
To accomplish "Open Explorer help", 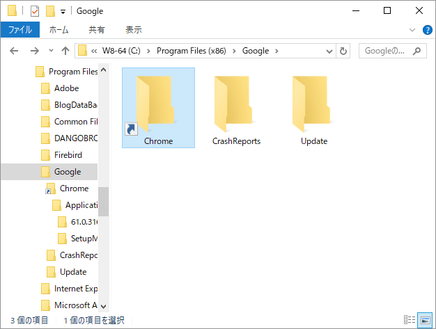I will point(427,30).
